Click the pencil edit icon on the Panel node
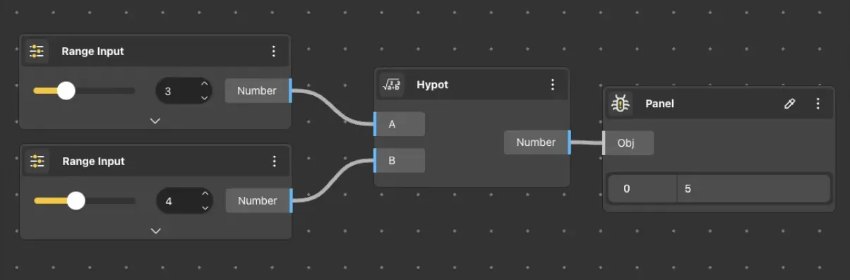 [790, 104]
